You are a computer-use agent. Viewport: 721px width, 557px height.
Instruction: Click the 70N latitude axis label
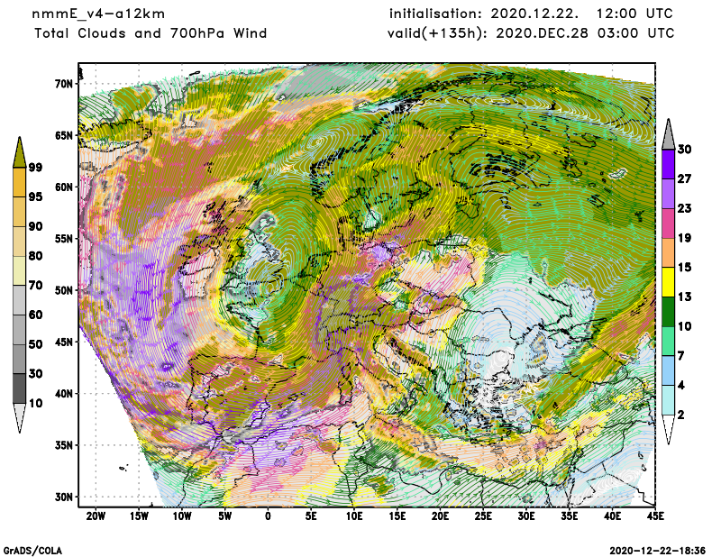coord(61,84)
